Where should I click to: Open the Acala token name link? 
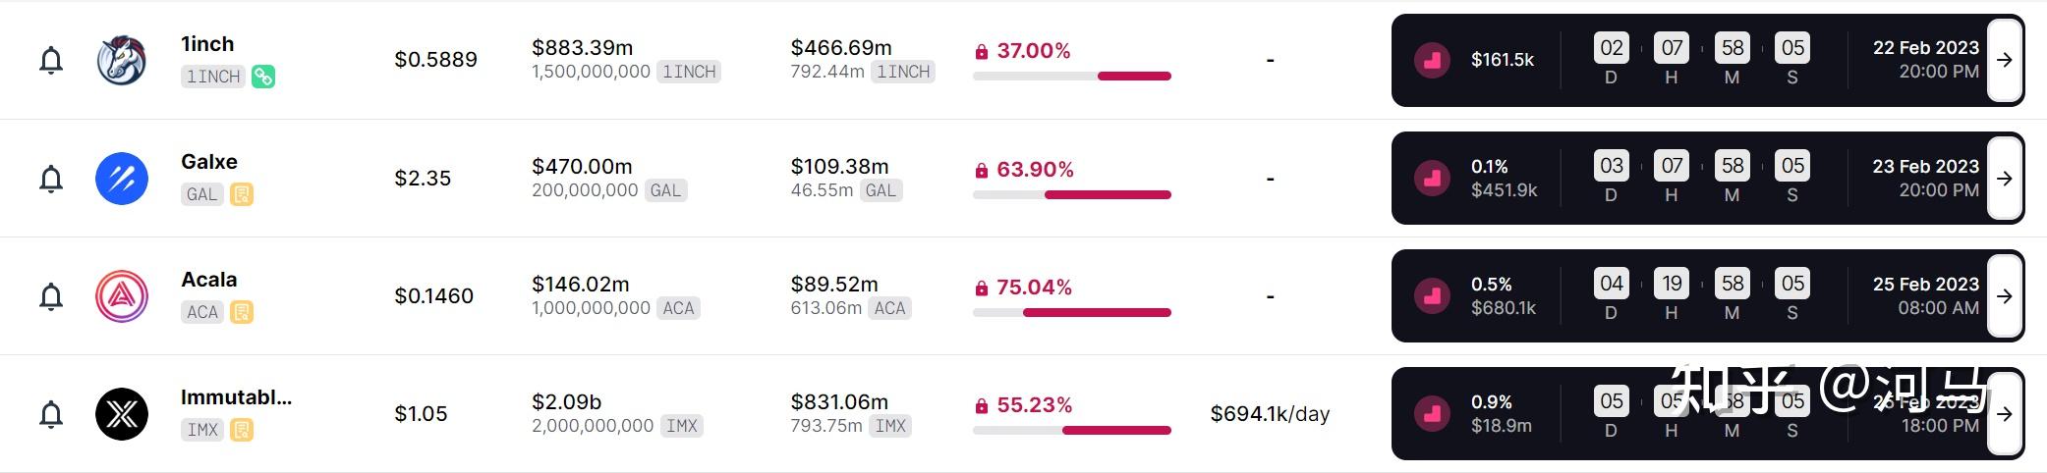click(209, 280)
